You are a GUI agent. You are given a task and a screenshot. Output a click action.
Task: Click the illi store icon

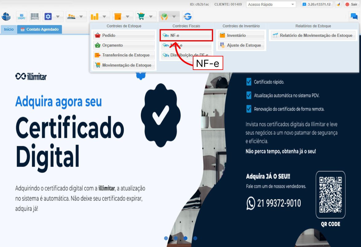click(x=22, y=17)
